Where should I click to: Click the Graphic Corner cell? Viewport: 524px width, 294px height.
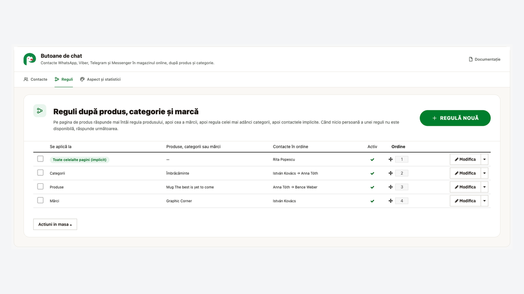click(179, 201)
